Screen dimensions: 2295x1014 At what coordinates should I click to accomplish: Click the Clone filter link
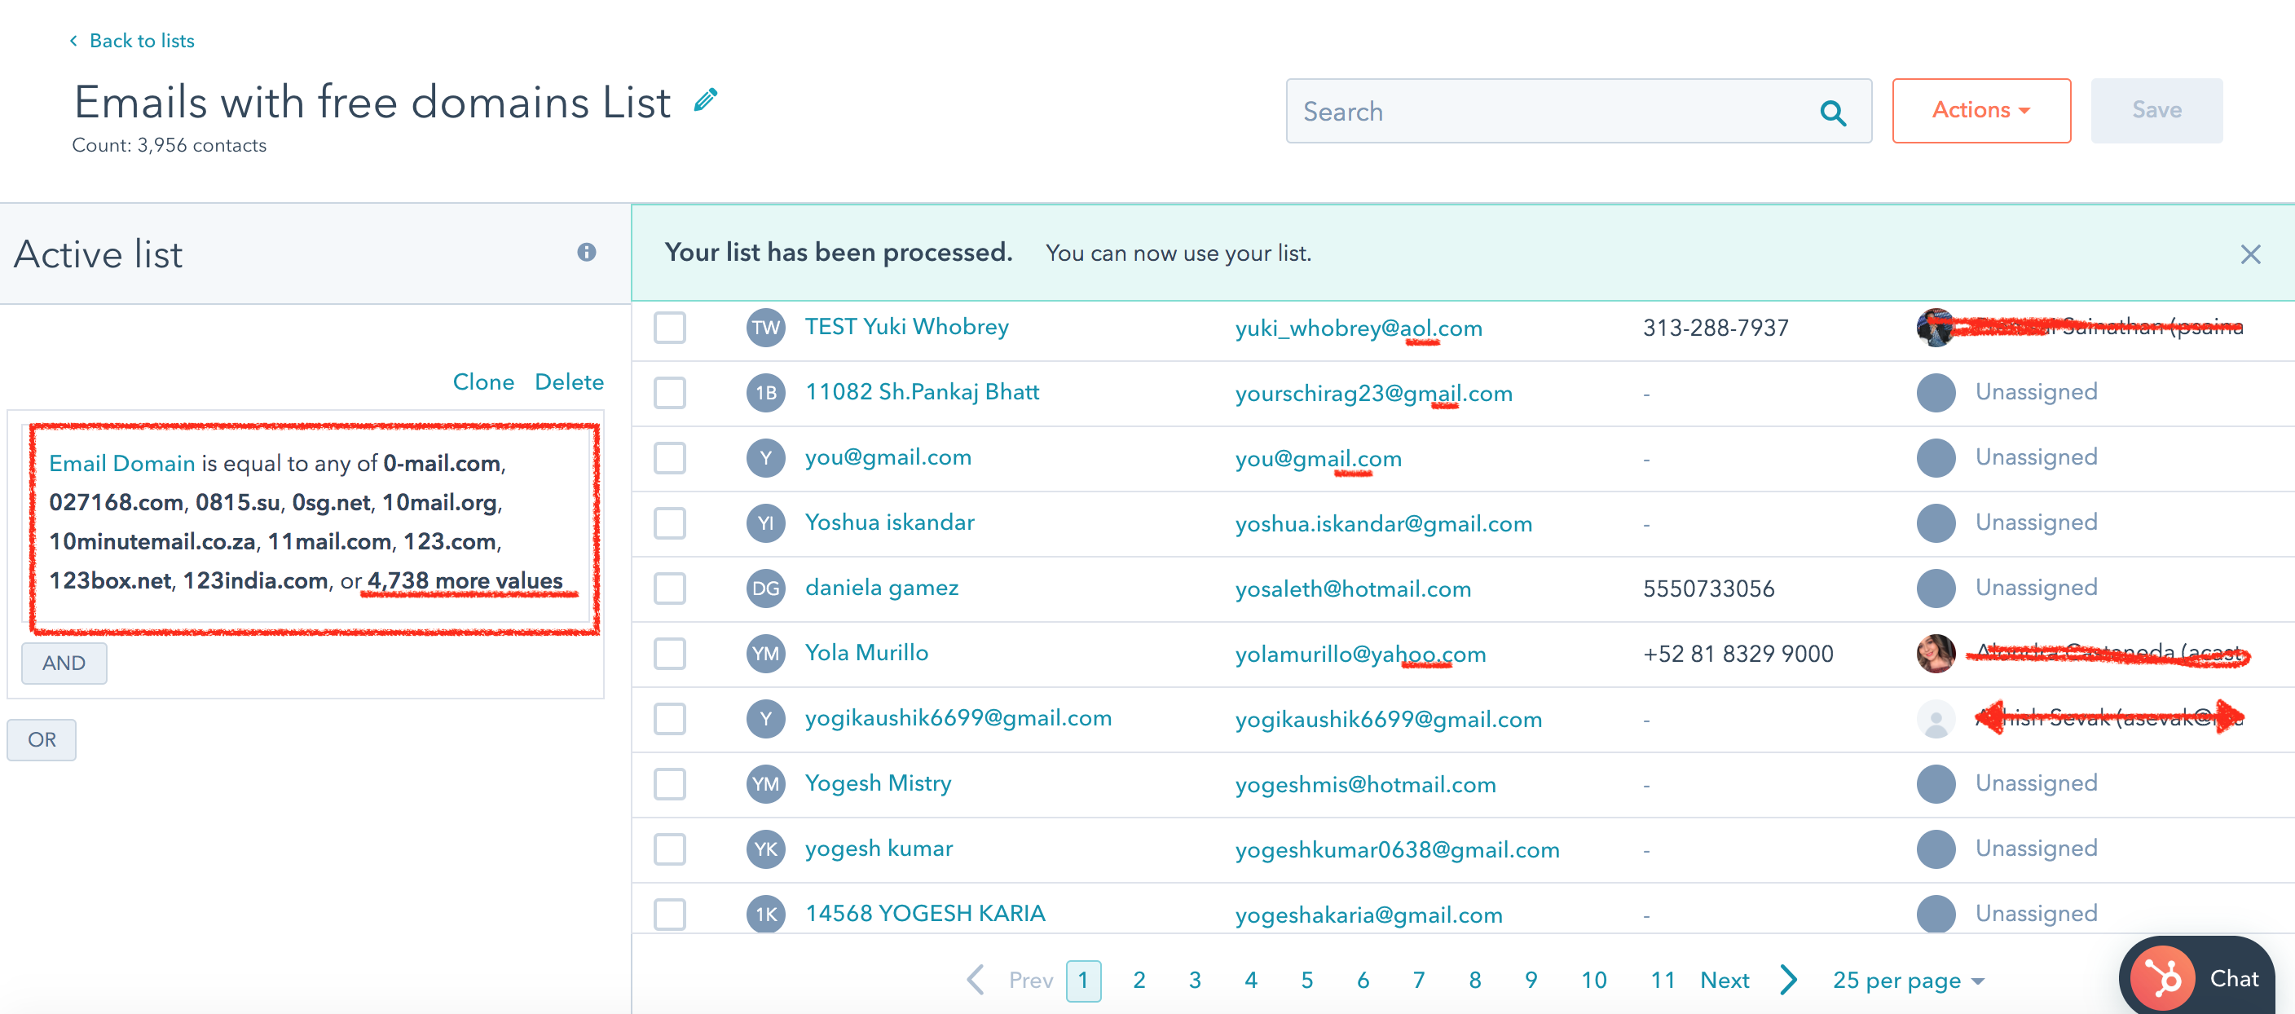(482, 382)
